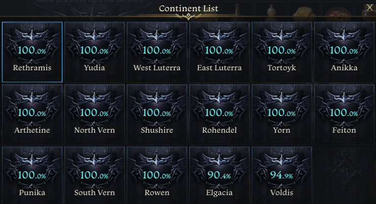Choose the Shushire continent tile

click(x=157, y=115)
